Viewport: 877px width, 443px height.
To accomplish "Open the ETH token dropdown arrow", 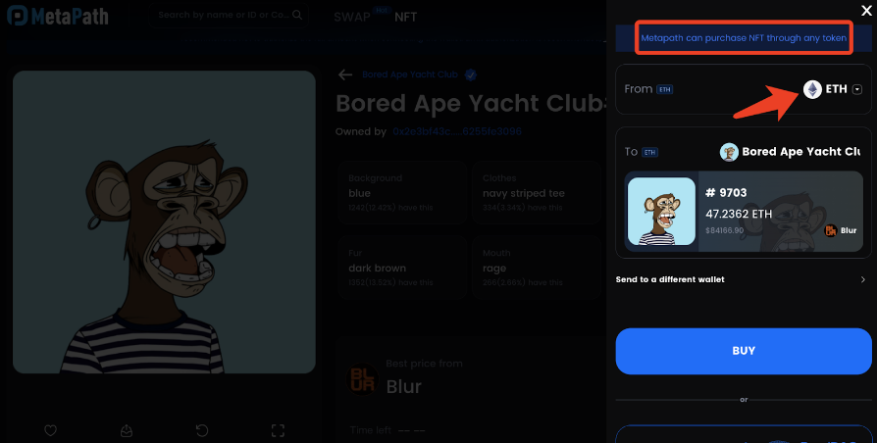I will click(857, 89).
